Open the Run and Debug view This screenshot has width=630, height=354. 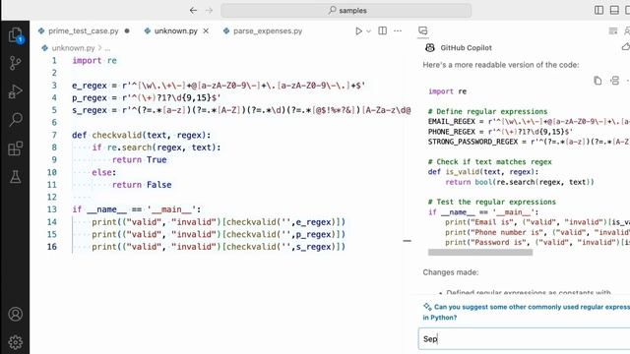16,91
